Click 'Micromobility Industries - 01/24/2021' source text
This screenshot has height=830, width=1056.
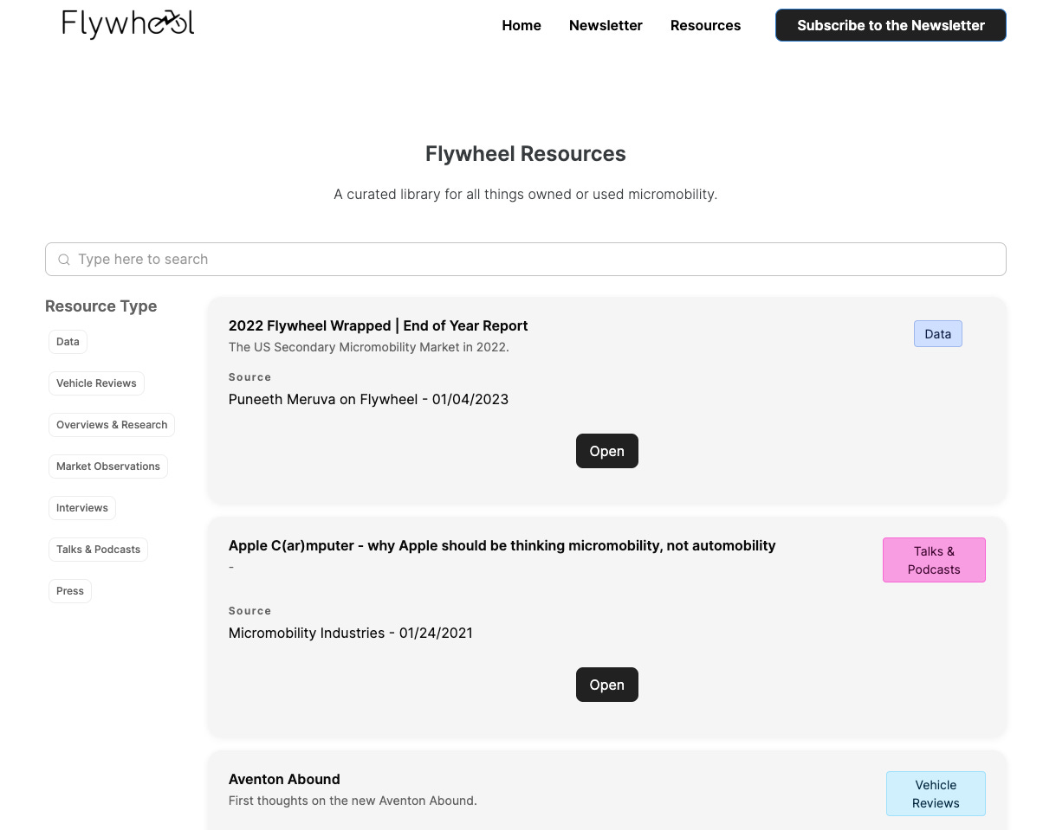[351, 634]
